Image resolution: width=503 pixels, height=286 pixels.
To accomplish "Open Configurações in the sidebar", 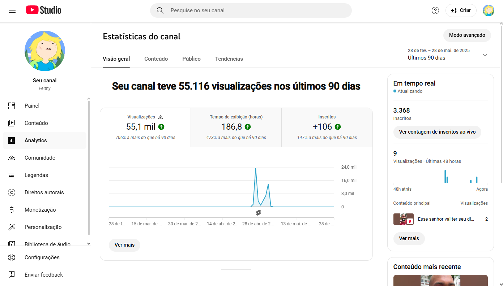I will click(x=45, y=257).
